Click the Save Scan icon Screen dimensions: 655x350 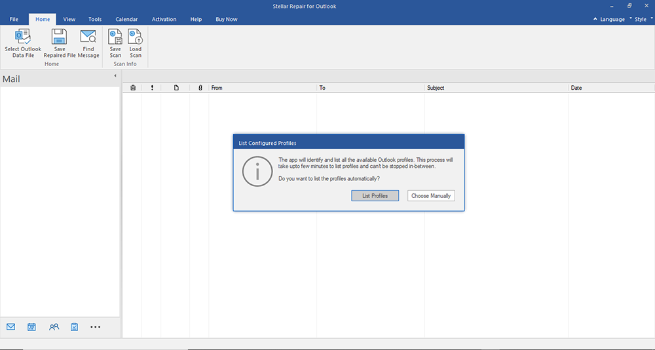click(115, 37)
